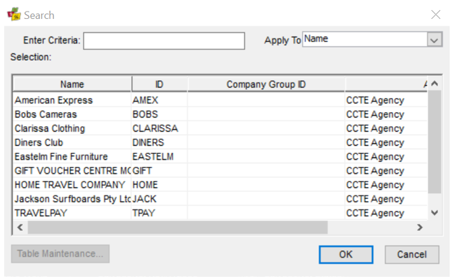The height and width of the screenshot is (277, 451).
Task: Select the American Express row
Action: point(220,100)
